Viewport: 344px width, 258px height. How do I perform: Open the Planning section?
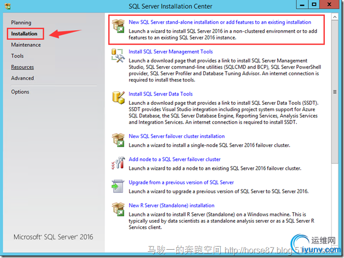tap(21, 22)
